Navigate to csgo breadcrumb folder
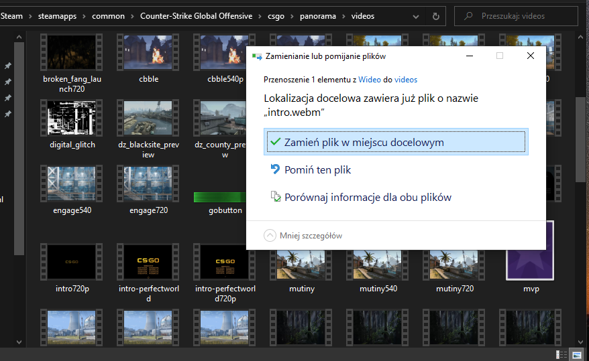The image size is (589, 361). 276,16
